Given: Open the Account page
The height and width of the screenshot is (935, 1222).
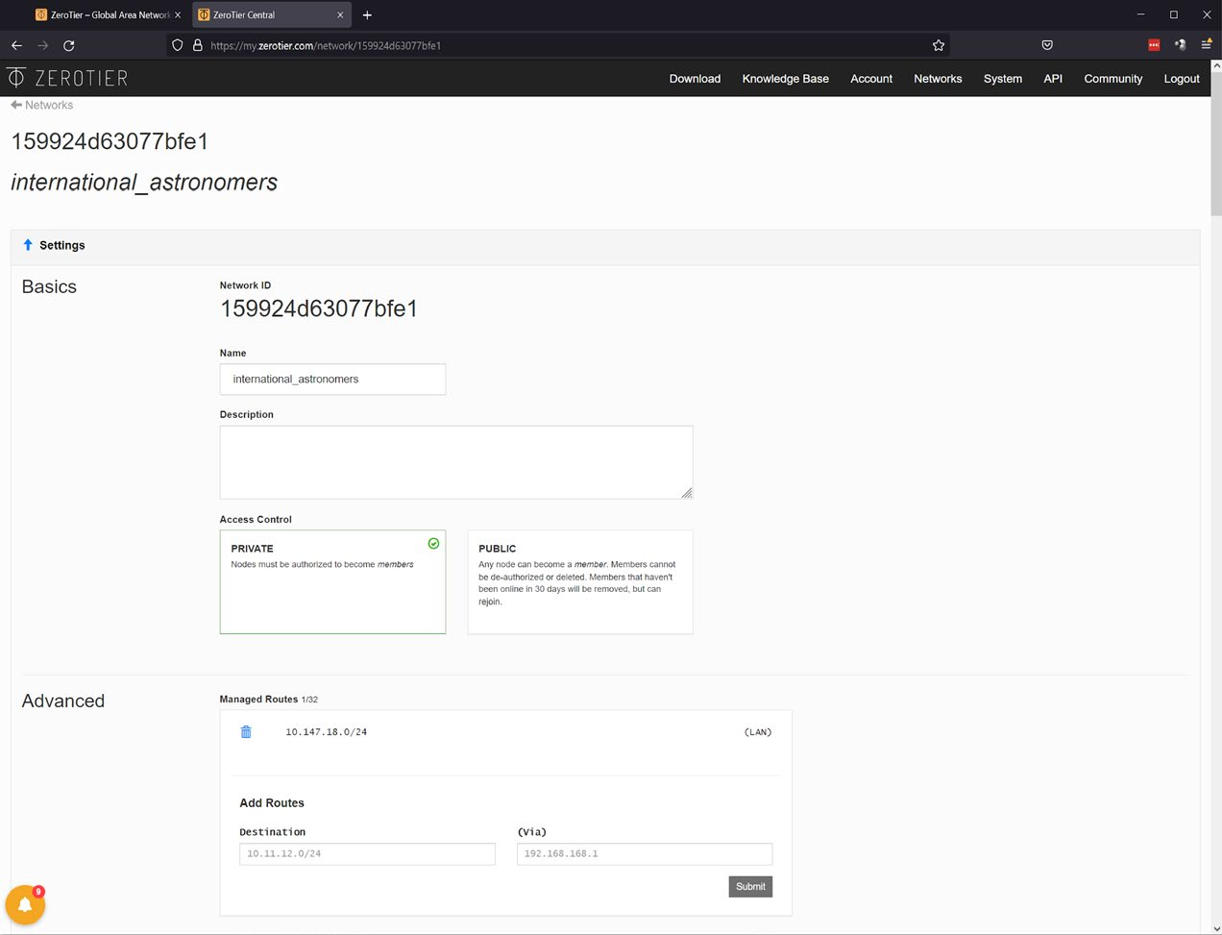Looking at the screenshot, I should pos(871,79).
